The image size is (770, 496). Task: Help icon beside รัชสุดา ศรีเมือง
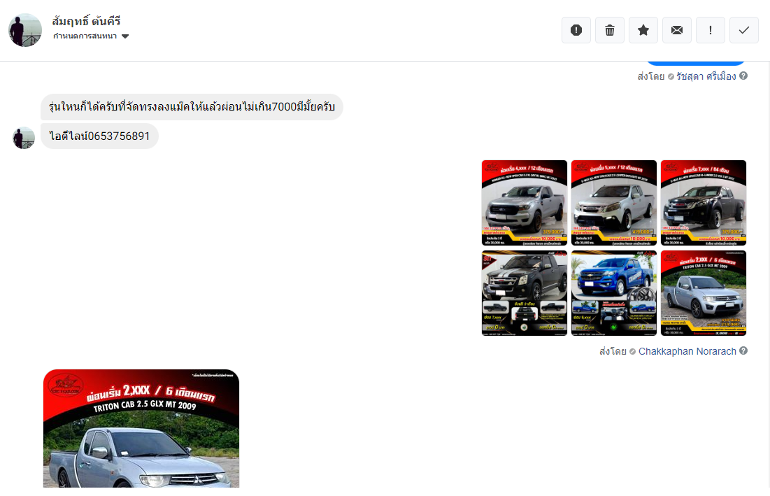point(743,76)
